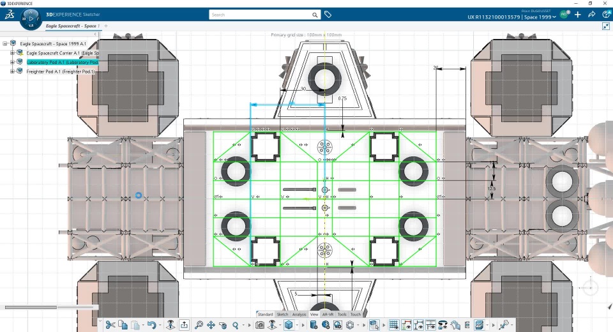Screen dimensions: 613x332
Task: Select the Rotate hand tool
Action: (223, 326)
